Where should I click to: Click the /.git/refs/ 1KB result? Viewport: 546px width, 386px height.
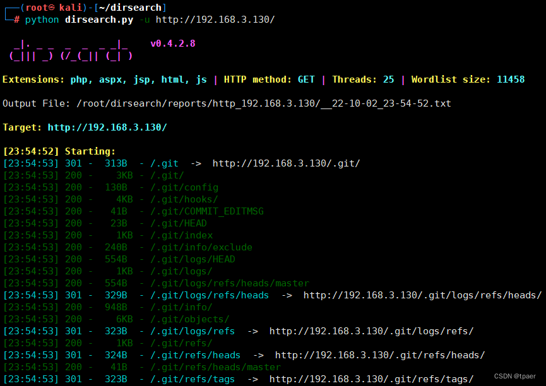pyautogui.click(x=181, y=343)
